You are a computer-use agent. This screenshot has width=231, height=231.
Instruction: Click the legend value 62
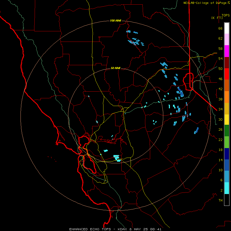point(220,38)
